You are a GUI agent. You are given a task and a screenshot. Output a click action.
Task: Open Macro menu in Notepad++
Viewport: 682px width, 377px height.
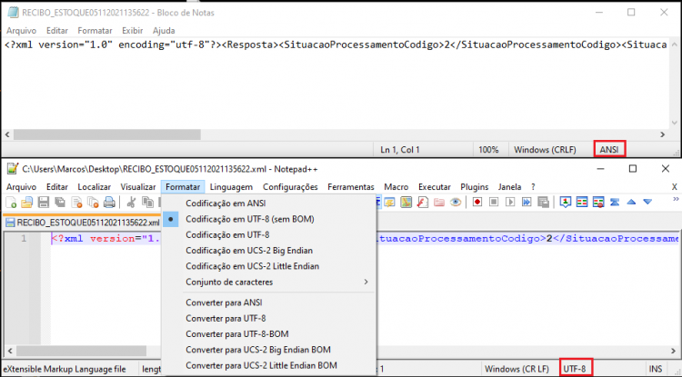(396, 187)
